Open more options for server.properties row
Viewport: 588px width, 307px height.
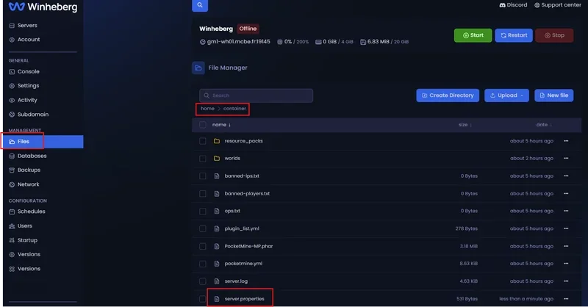[x=566, y=299]
